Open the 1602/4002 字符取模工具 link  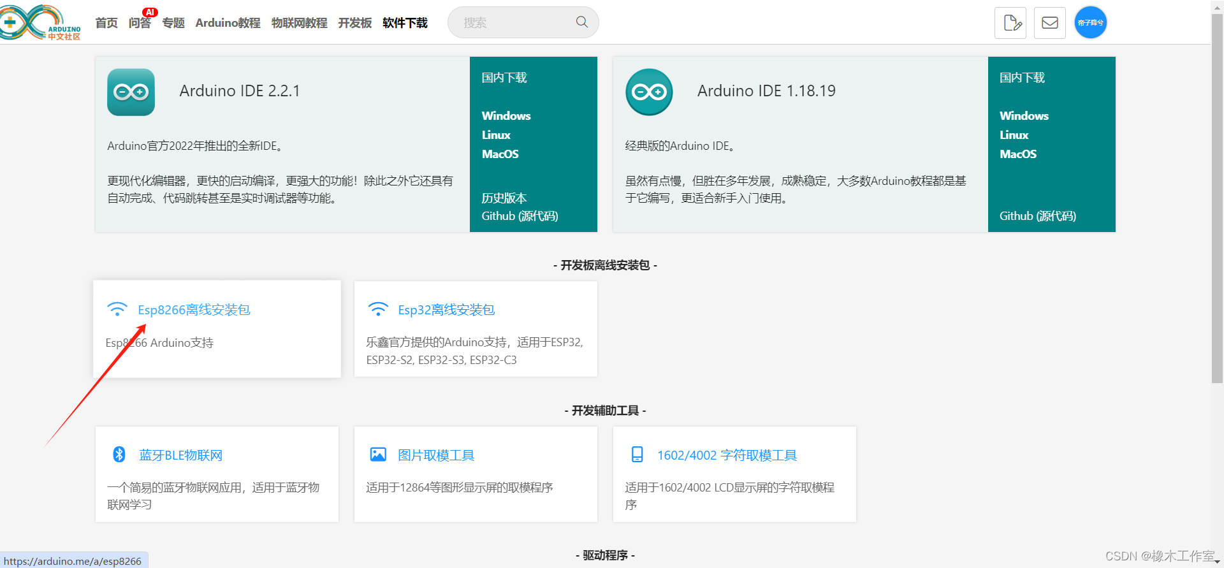click(x=727, y=455)
